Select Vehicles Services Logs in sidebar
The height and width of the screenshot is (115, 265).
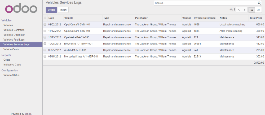(21, 45)
